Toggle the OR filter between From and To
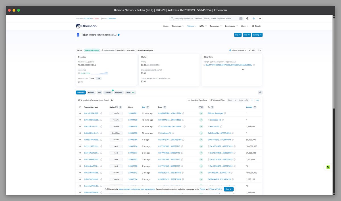Viewport: 341px width, 201px height. pyautogui.click(x=201, y=107)
